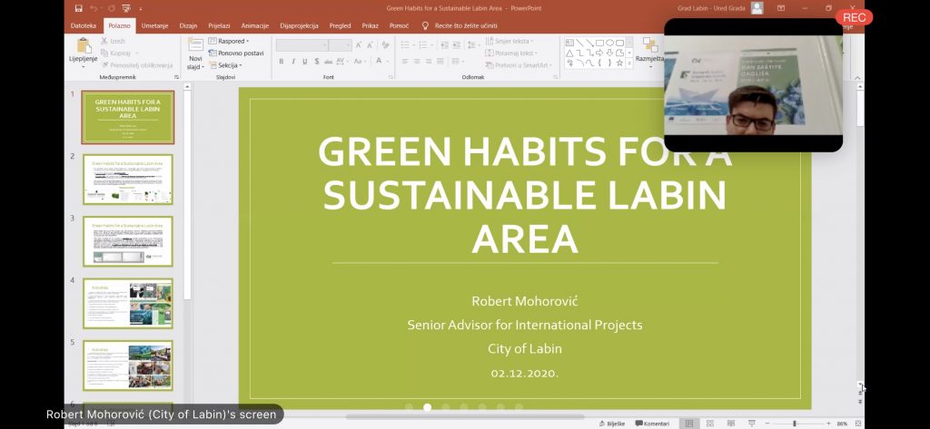Select the star shape in the shapes gallery
Image resolution: width=930 pixels, height=429 pixels.
pyautogui.click(x=619, y=63)
